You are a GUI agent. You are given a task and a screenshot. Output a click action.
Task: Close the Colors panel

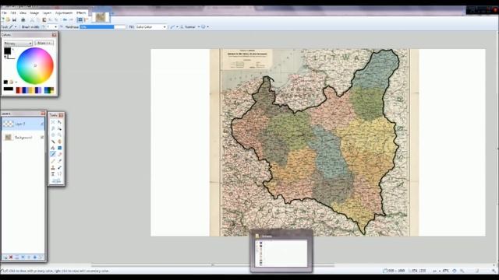(54, 34)
